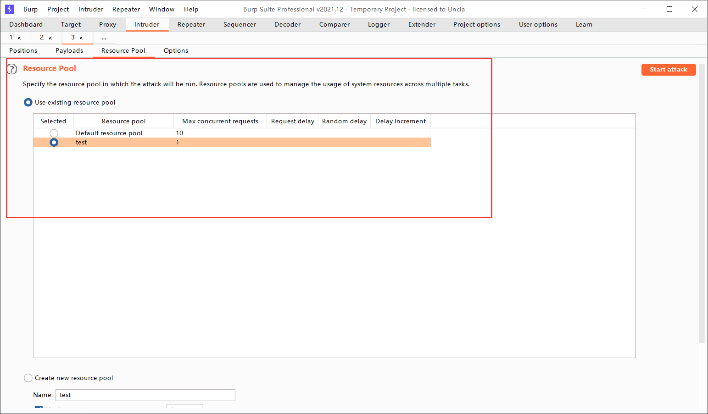Select the Default resource pool radio
The image size is (708, 414).
[x=54, y=133]
